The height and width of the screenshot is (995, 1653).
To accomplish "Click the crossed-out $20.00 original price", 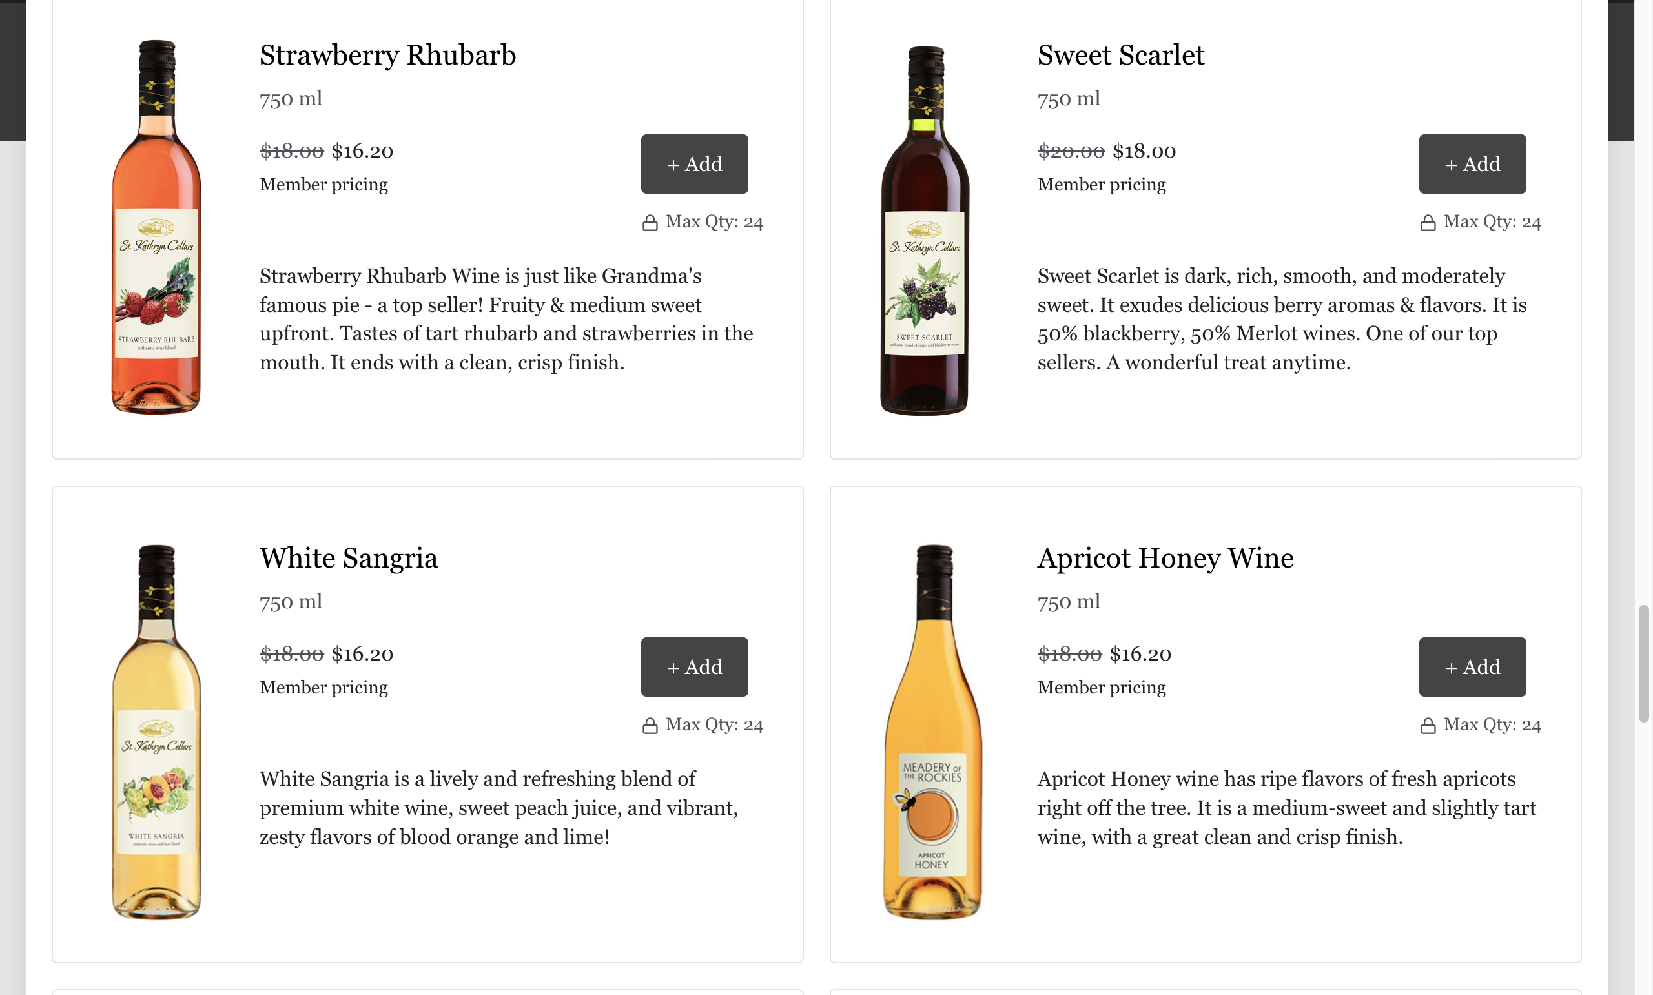I will (x=1071, y=152).
